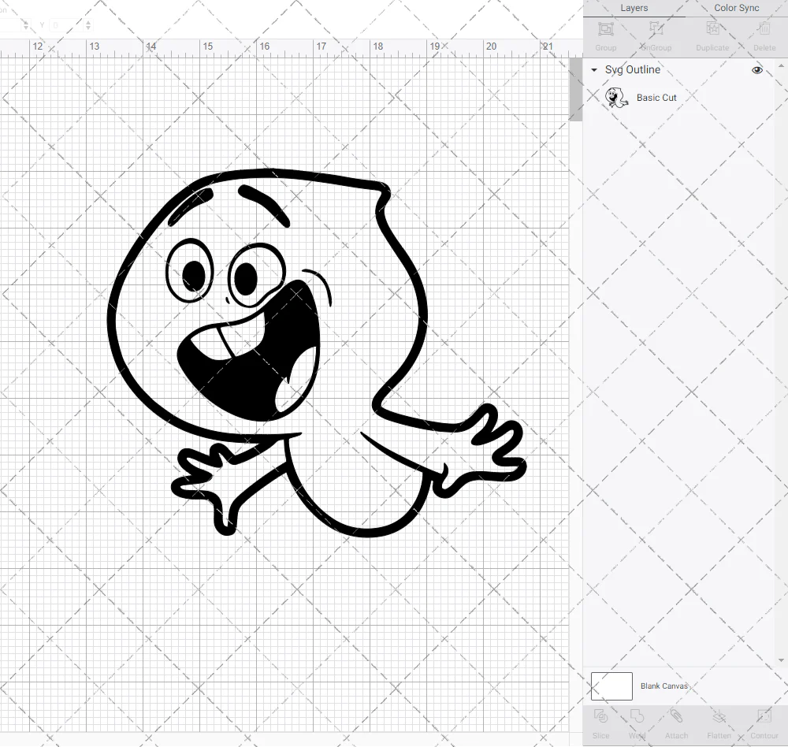
Task: Select the Basic Cut layer label
Action: coord(656,98)
